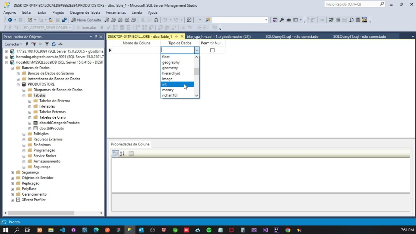Click the Alphabetical sort icon in column properties
The width and height of the screenshot is (416, 234).
pos(122,154)
